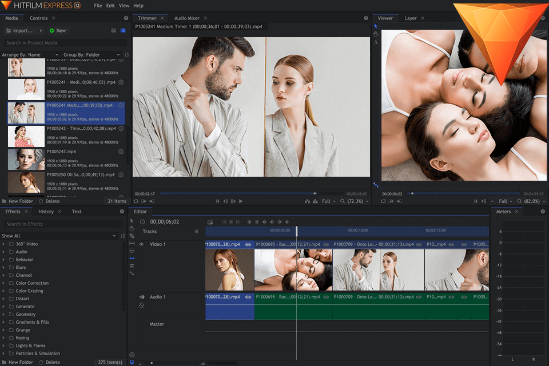Switch to the Audio Mixer tab
The width and height of the screenshot is (549, 366).
186,18
